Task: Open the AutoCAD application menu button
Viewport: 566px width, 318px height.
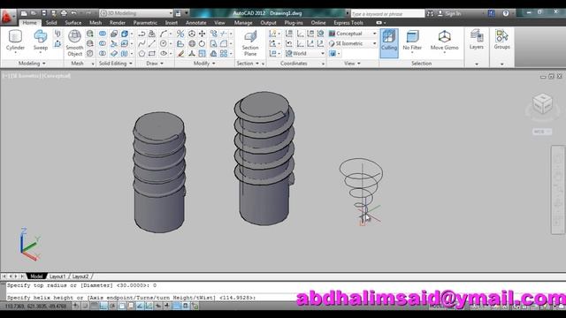Action: (7, 17)
